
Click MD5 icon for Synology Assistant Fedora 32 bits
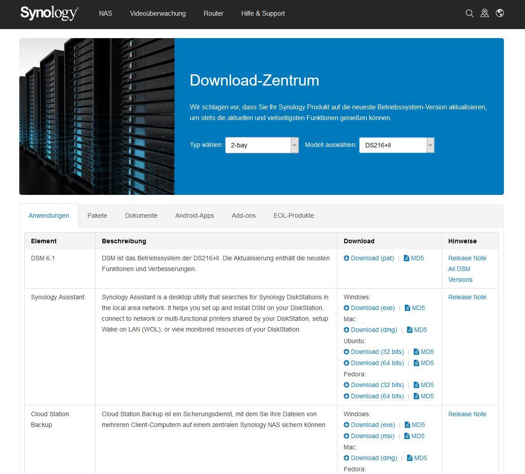tap(416, 385)
